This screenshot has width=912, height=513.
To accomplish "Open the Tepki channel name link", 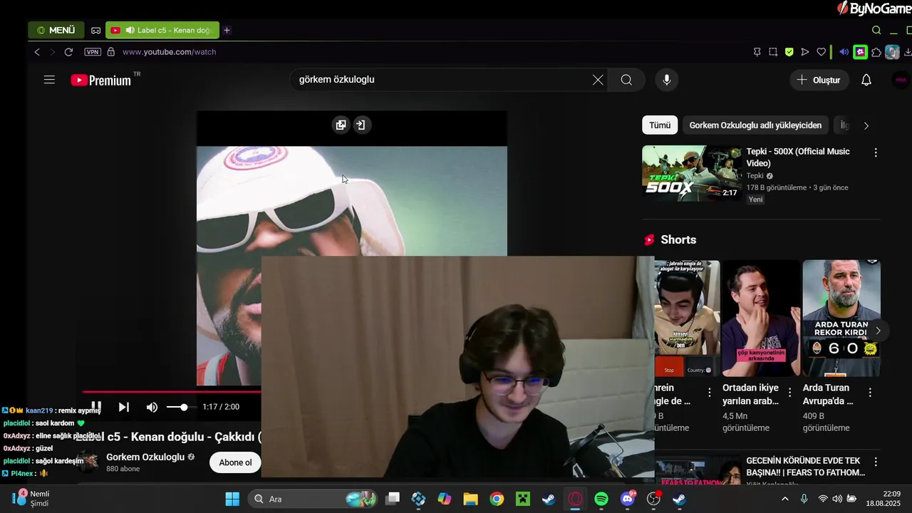I will tap(755, 176).
